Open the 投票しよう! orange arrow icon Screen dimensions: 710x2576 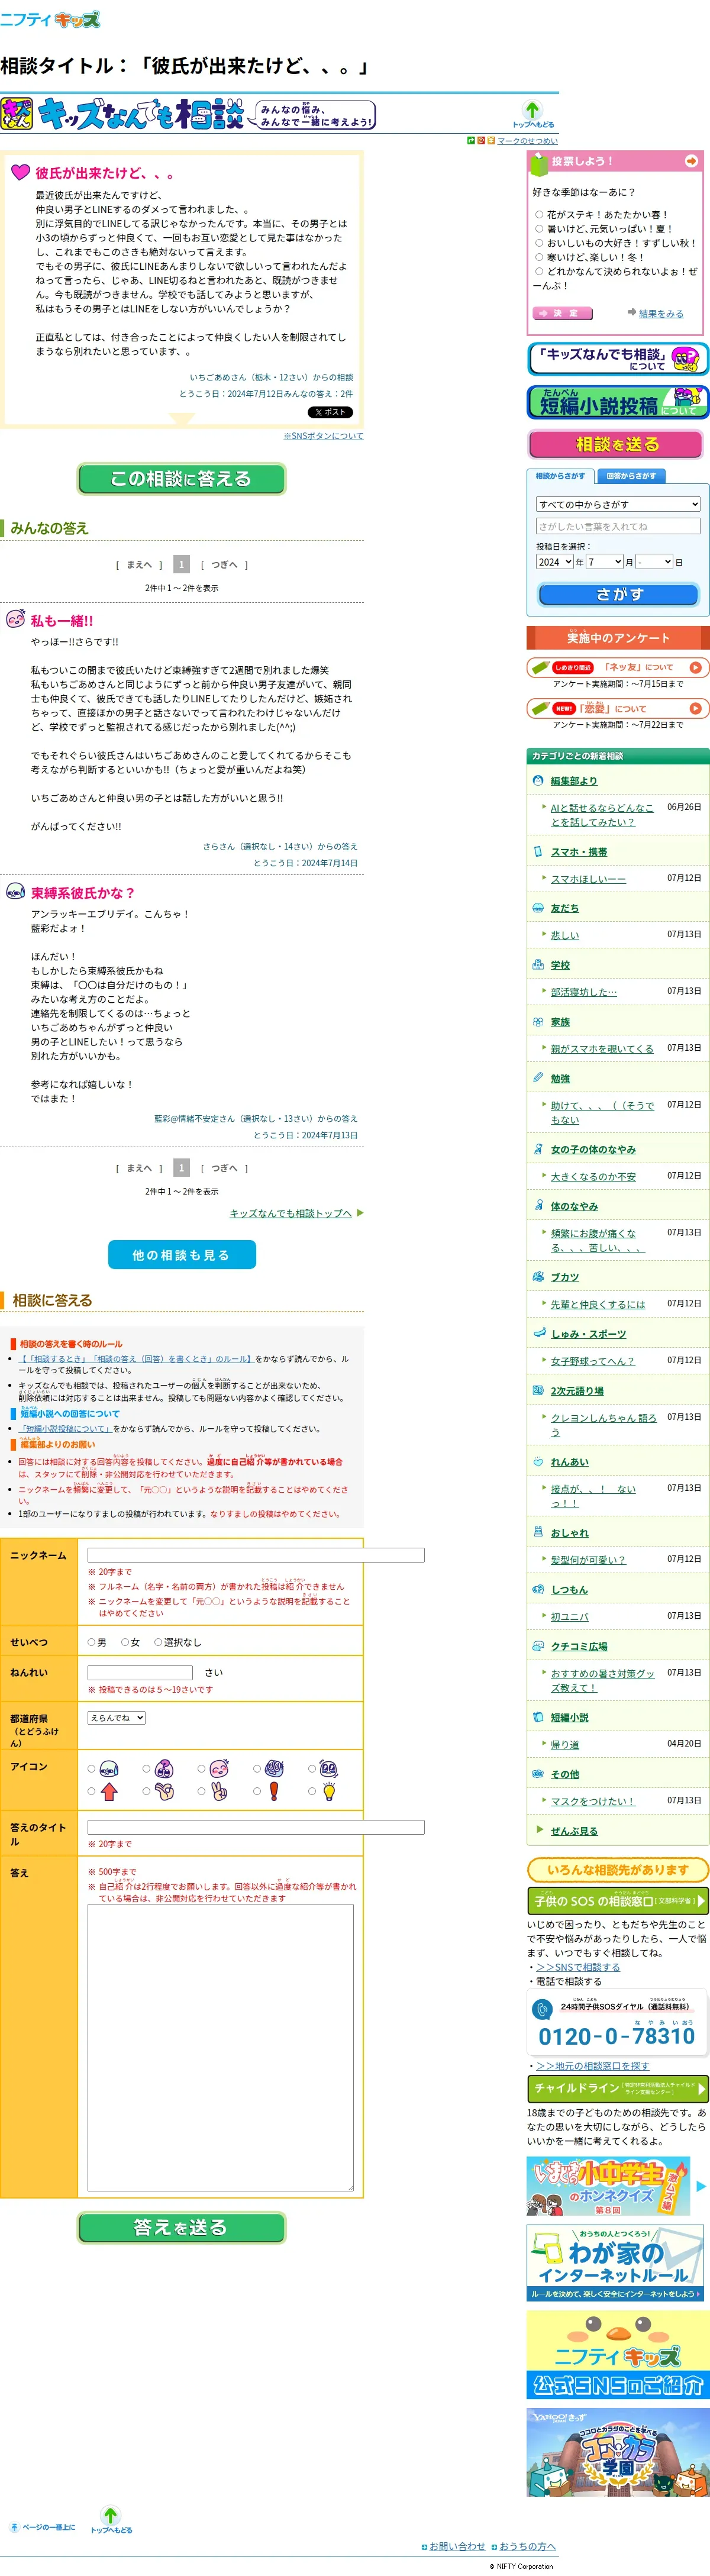[691, 161]
